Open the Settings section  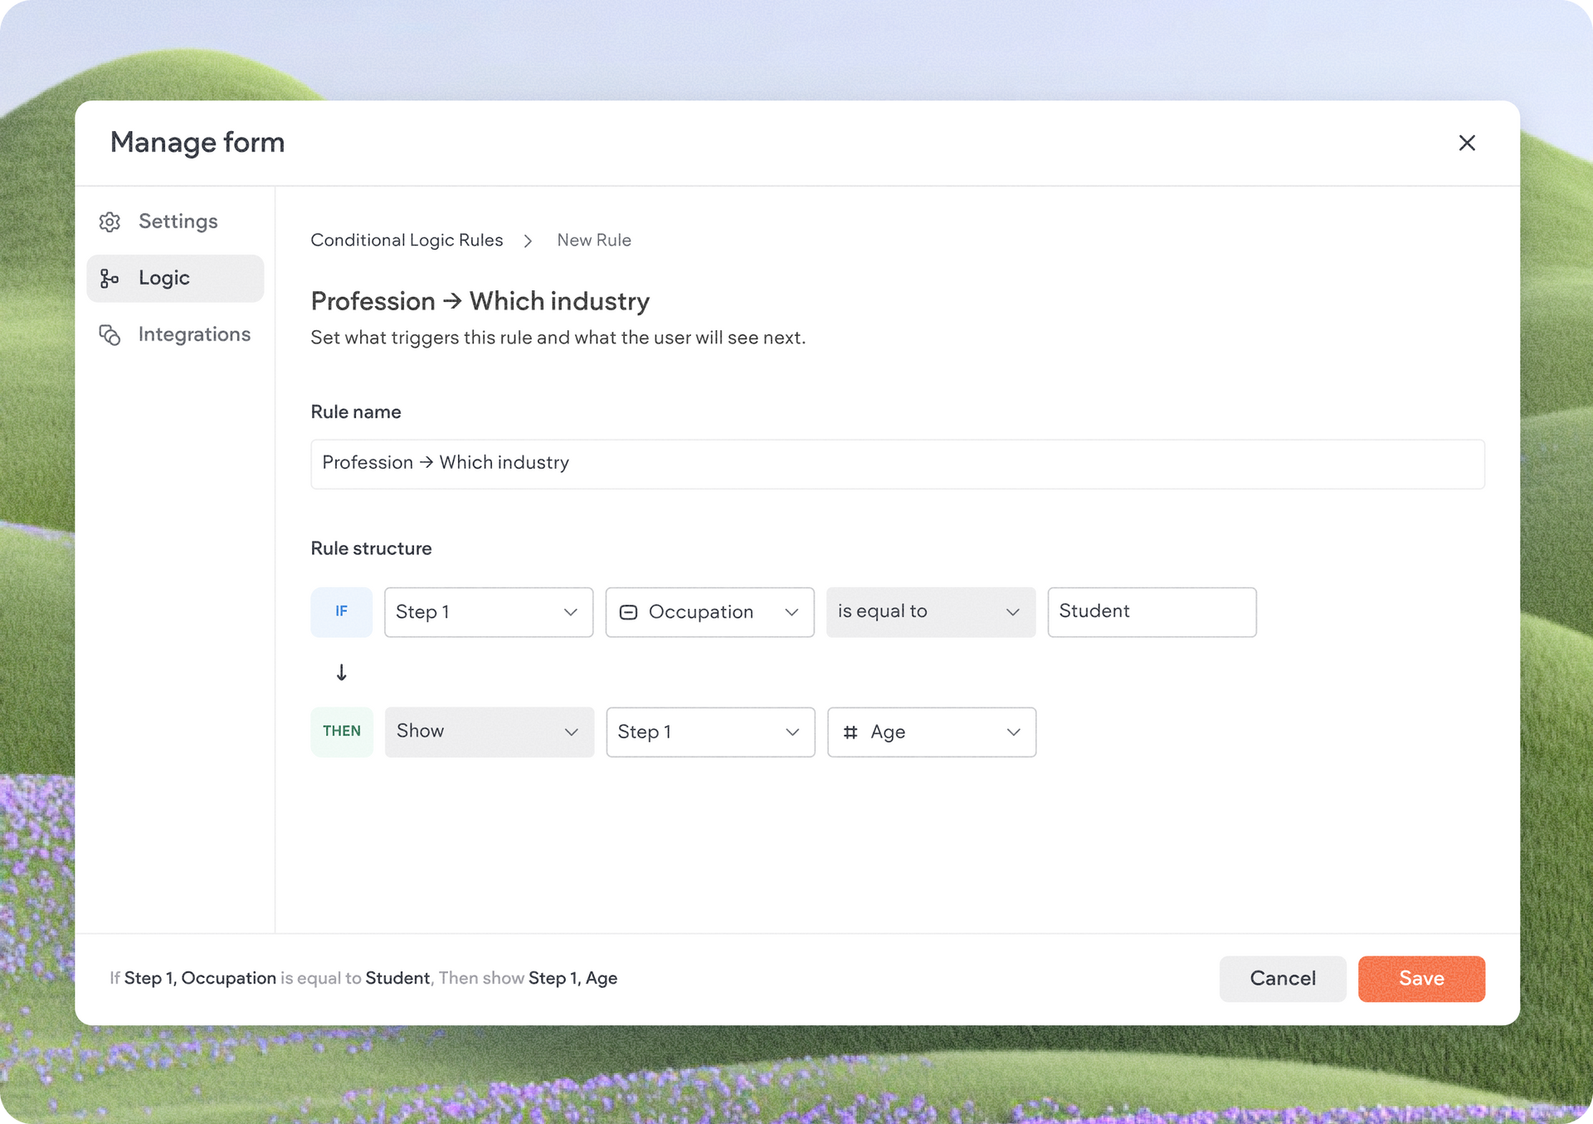point(175,221)
